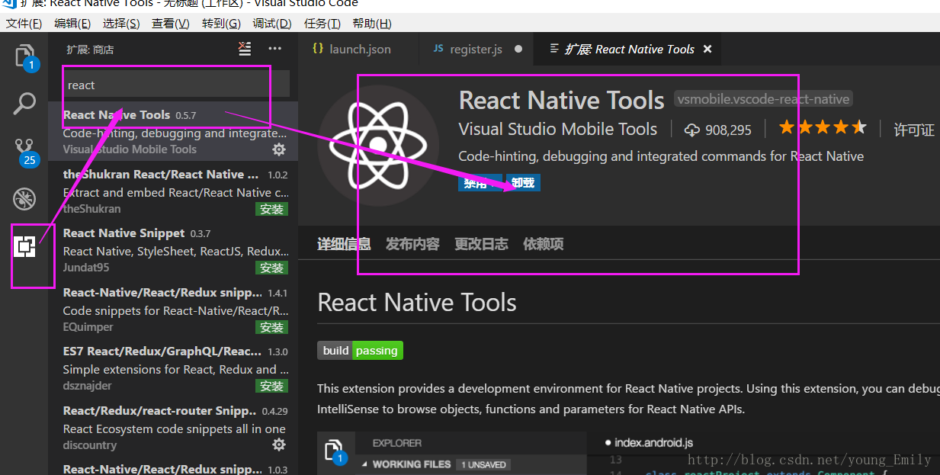Select 详细信息 details tab
940x475 pixels.
344,244
